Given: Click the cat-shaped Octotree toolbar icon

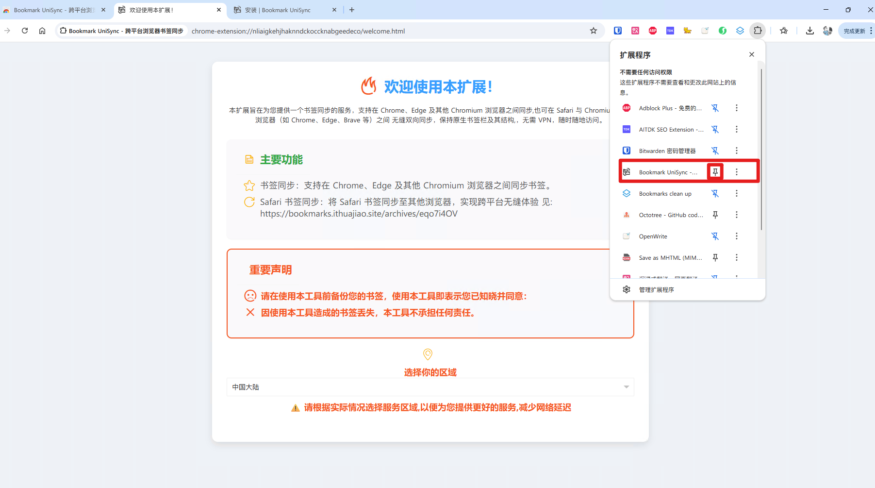Looking at the screenshot, I should [687, 31].
